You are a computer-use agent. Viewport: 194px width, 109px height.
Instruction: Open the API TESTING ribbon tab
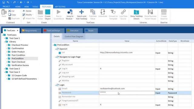(60, 7)
